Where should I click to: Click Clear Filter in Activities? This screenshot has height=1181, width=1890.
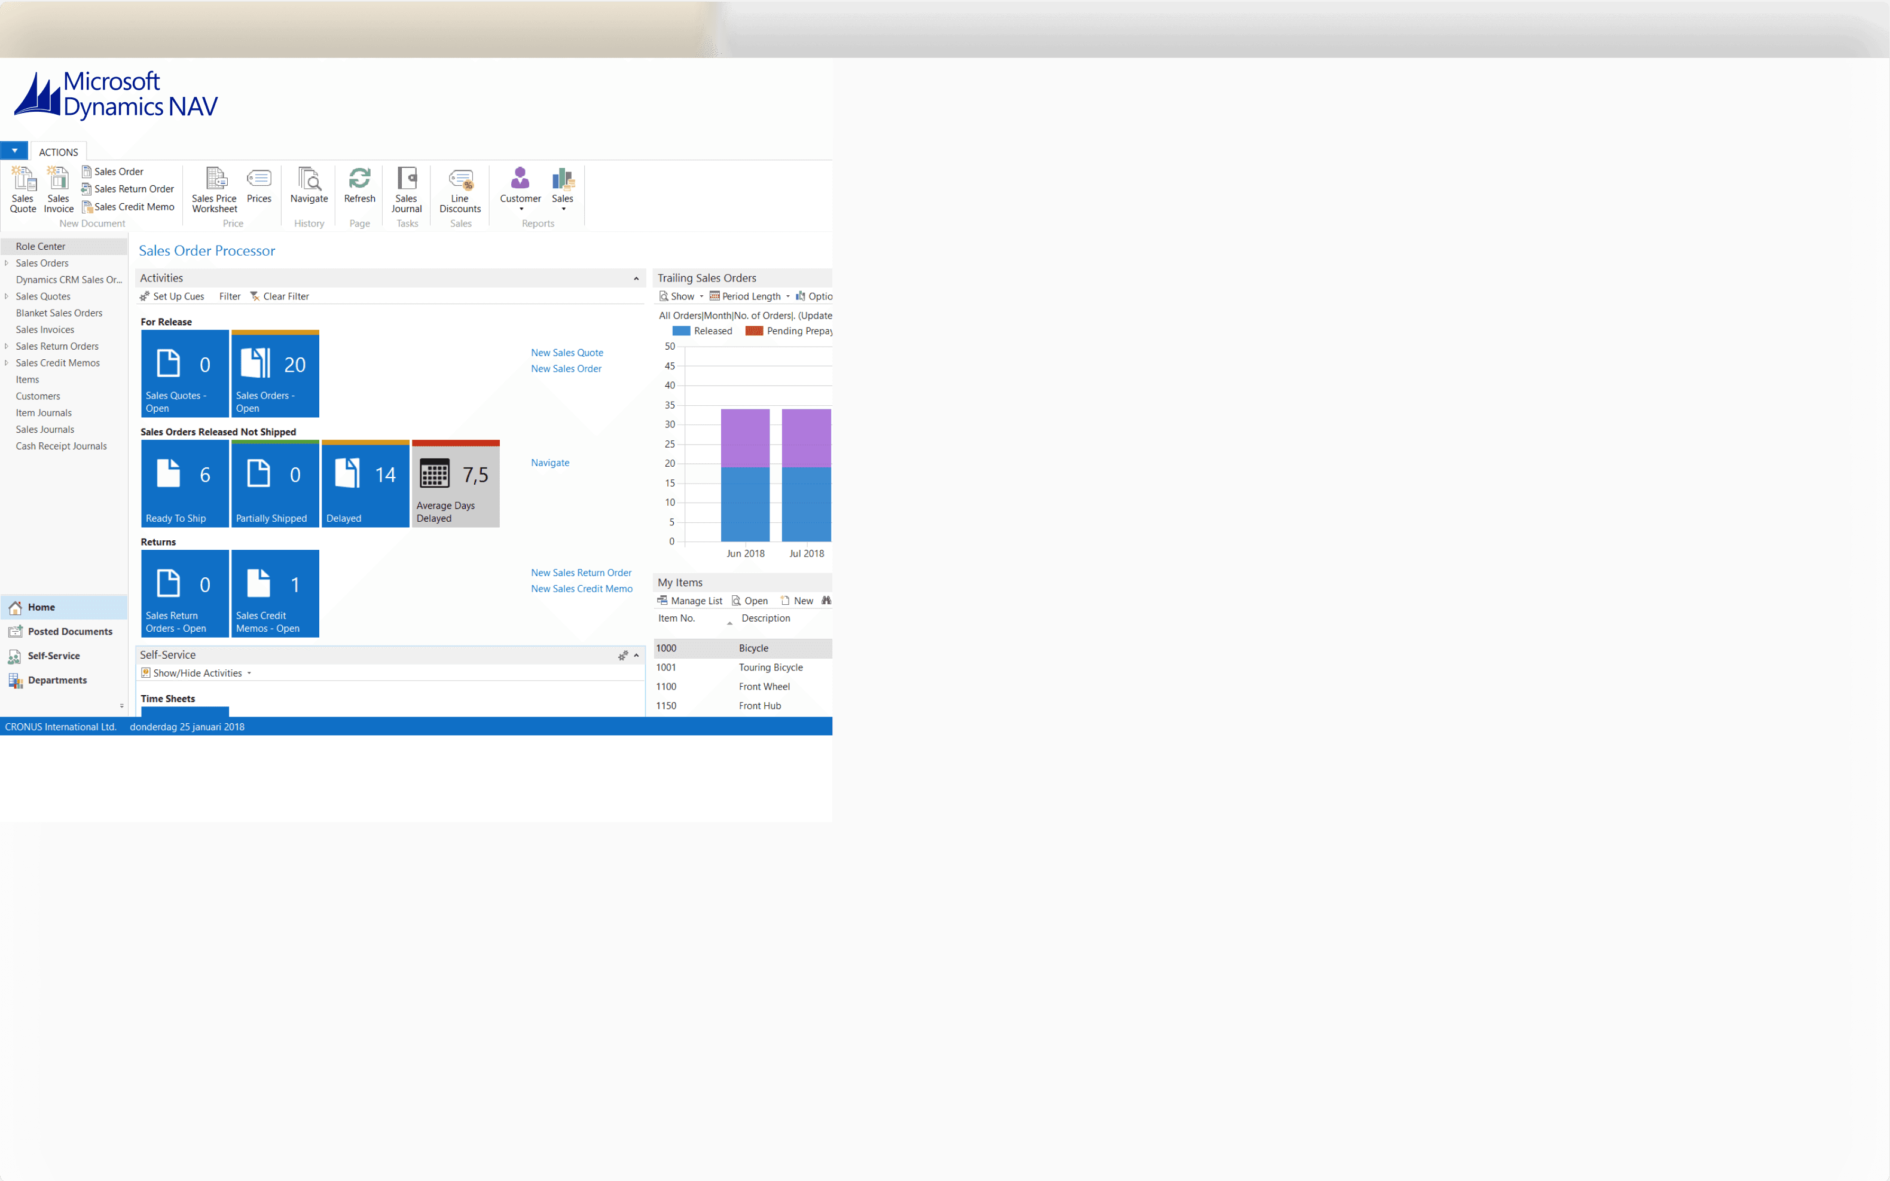(x=280, y=297)
